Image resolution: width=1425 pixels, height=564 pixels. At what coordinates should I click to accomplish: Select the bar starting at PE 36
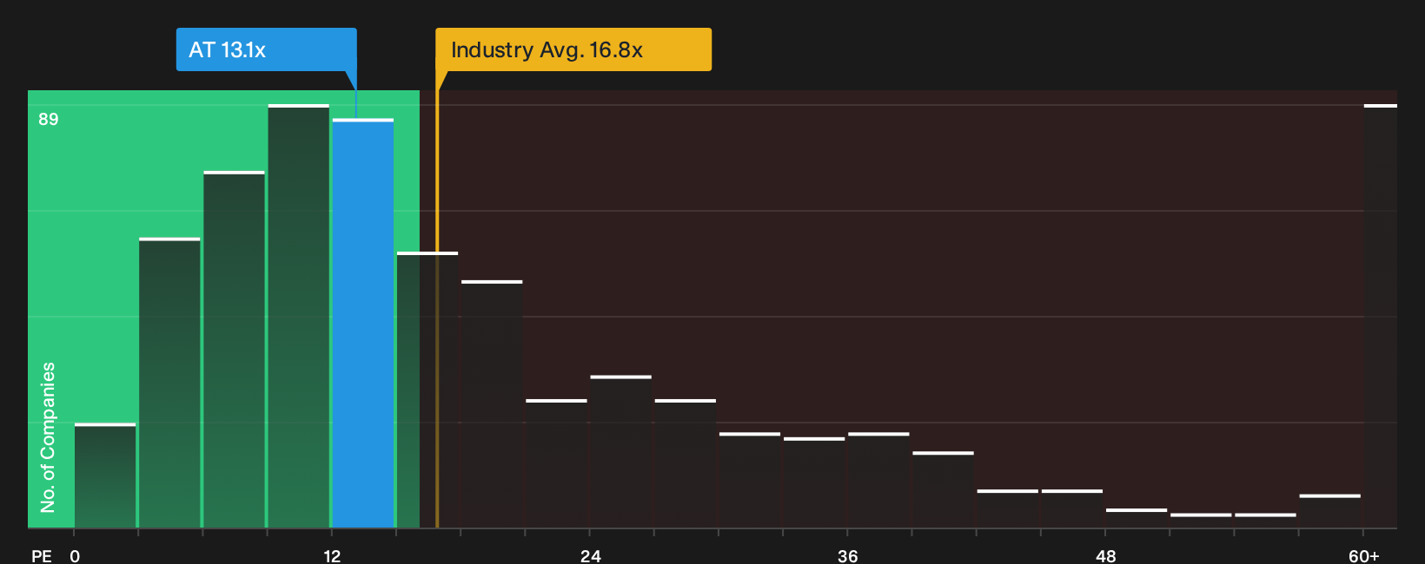point(878,480)
